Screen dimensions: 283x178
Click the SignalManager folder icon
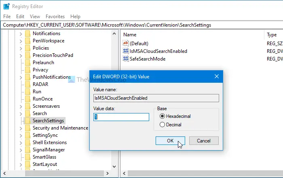click(27, 150)
